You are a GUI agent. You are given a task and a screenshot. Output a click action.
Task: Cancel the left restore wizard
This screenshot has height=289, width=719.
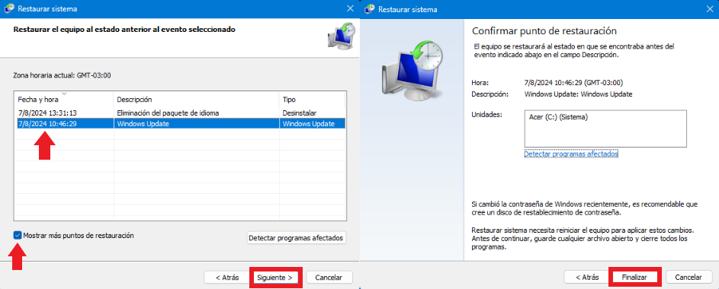[x=329, y=277]
